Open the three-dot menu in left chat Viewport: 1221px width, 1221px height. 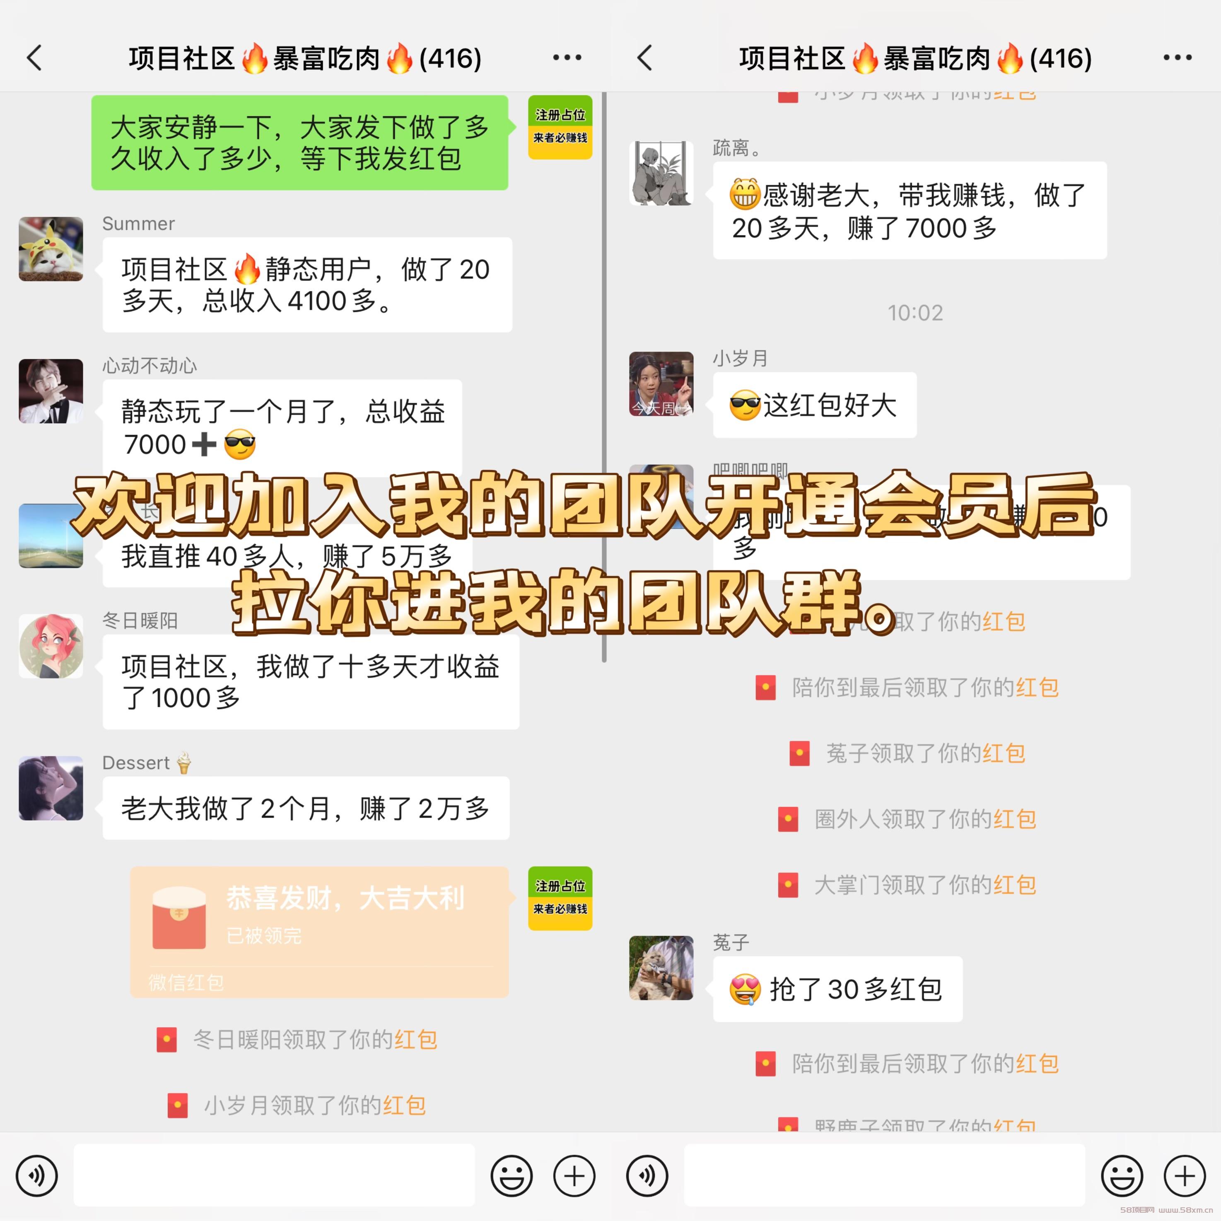pyautogui.click(x=567, y=58)
